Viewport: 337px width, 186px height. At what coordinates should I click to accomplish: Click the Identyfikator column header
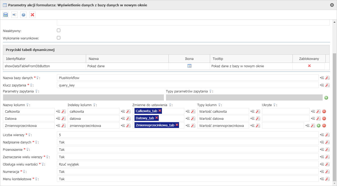pyautogui.click(x=44, y=59)
